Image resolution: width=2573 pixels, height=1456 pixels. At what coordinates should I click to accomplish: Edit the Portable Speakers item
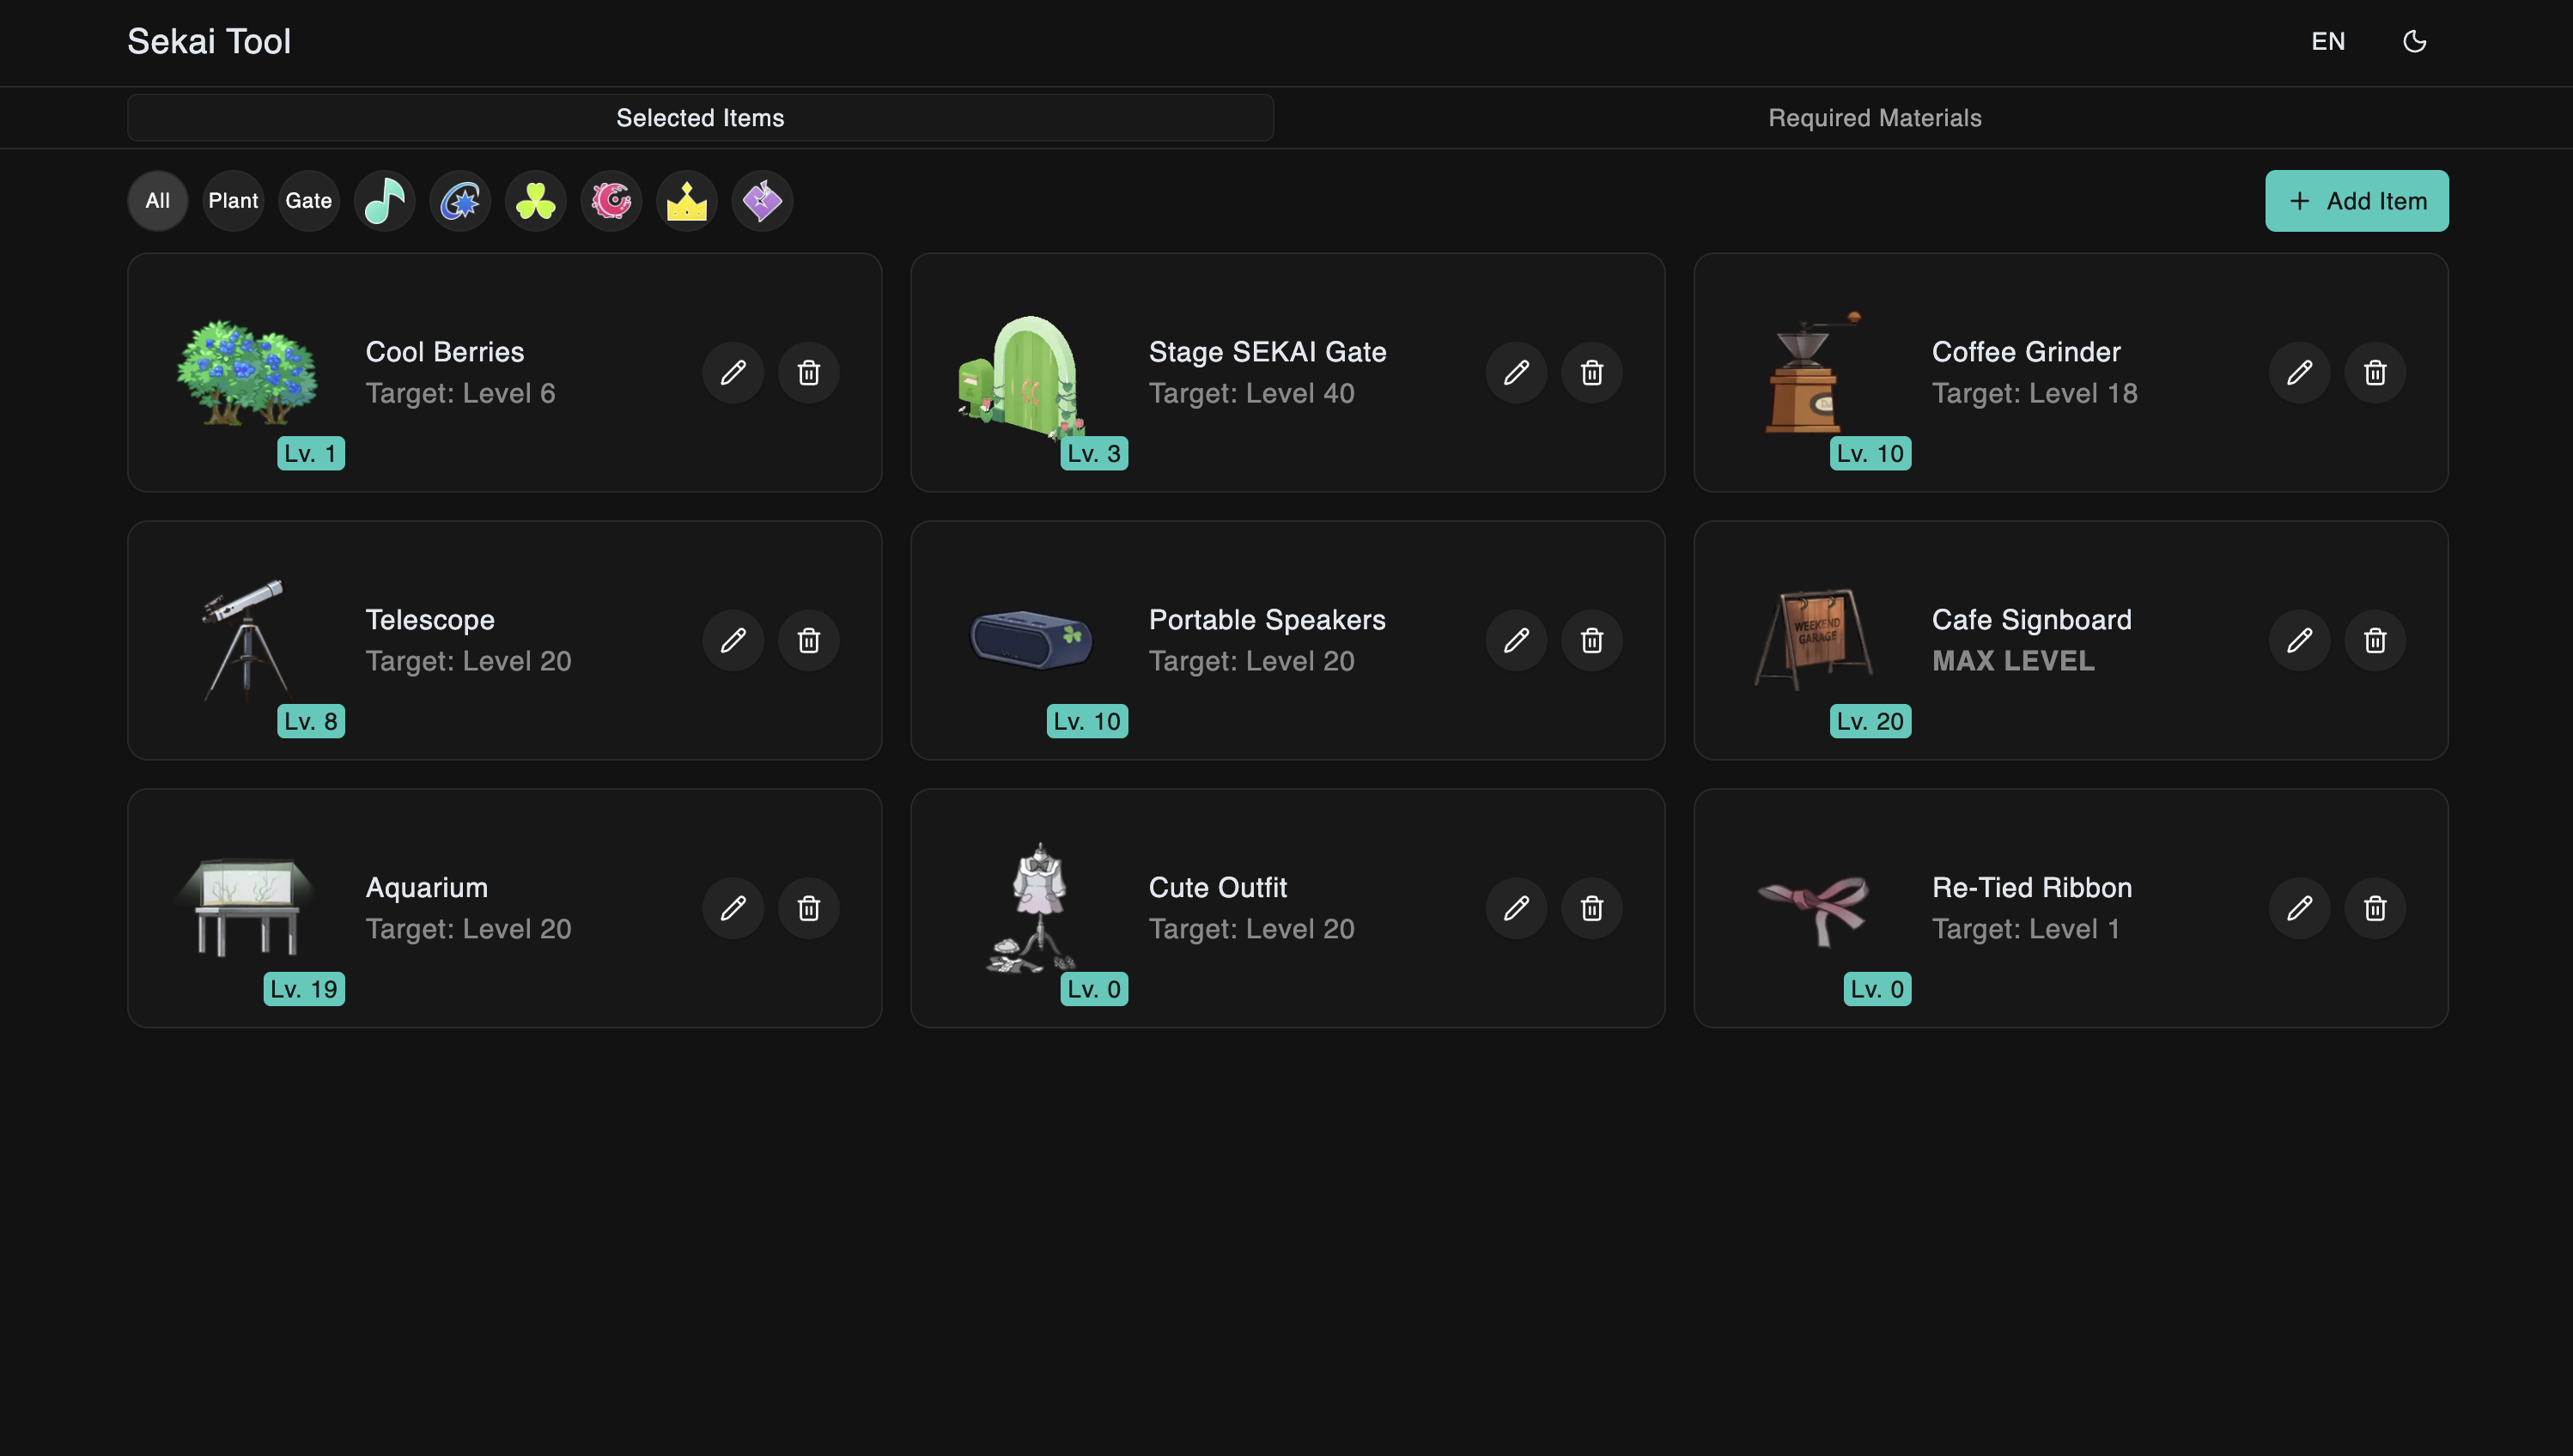pos(1517,640)
